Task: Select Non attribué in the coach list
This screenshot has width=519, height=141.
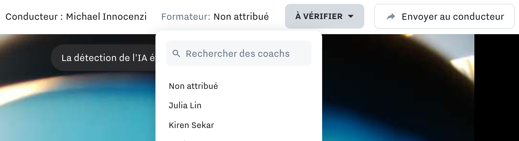Action: (239, 86)
